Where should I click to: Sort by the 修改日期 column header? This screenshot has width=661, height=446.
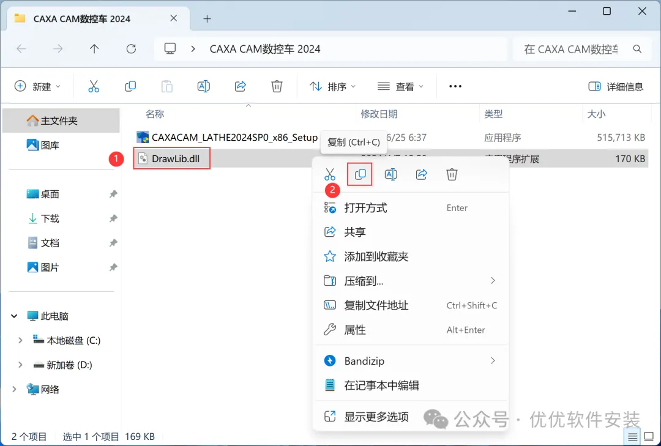[x=379, y=114]
